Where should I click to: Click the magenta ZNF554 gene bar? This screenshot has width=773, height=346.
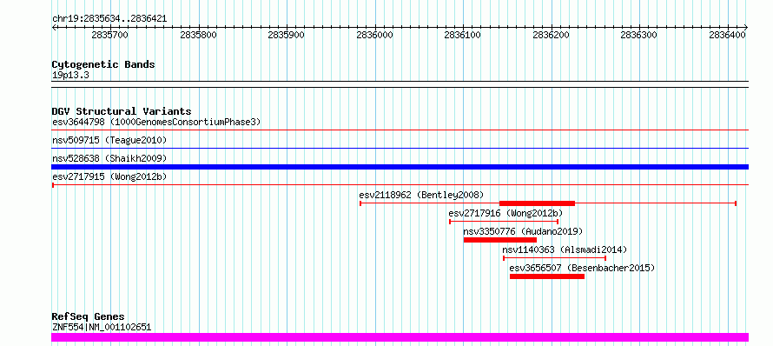click(x=400, y=337)
